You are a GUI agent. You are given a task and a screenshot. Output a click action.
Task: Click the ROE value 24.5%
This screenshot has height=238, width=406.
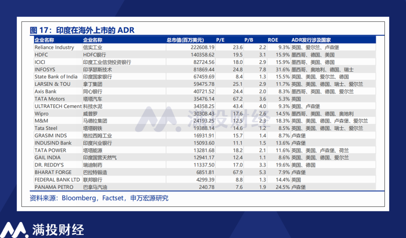283,187
